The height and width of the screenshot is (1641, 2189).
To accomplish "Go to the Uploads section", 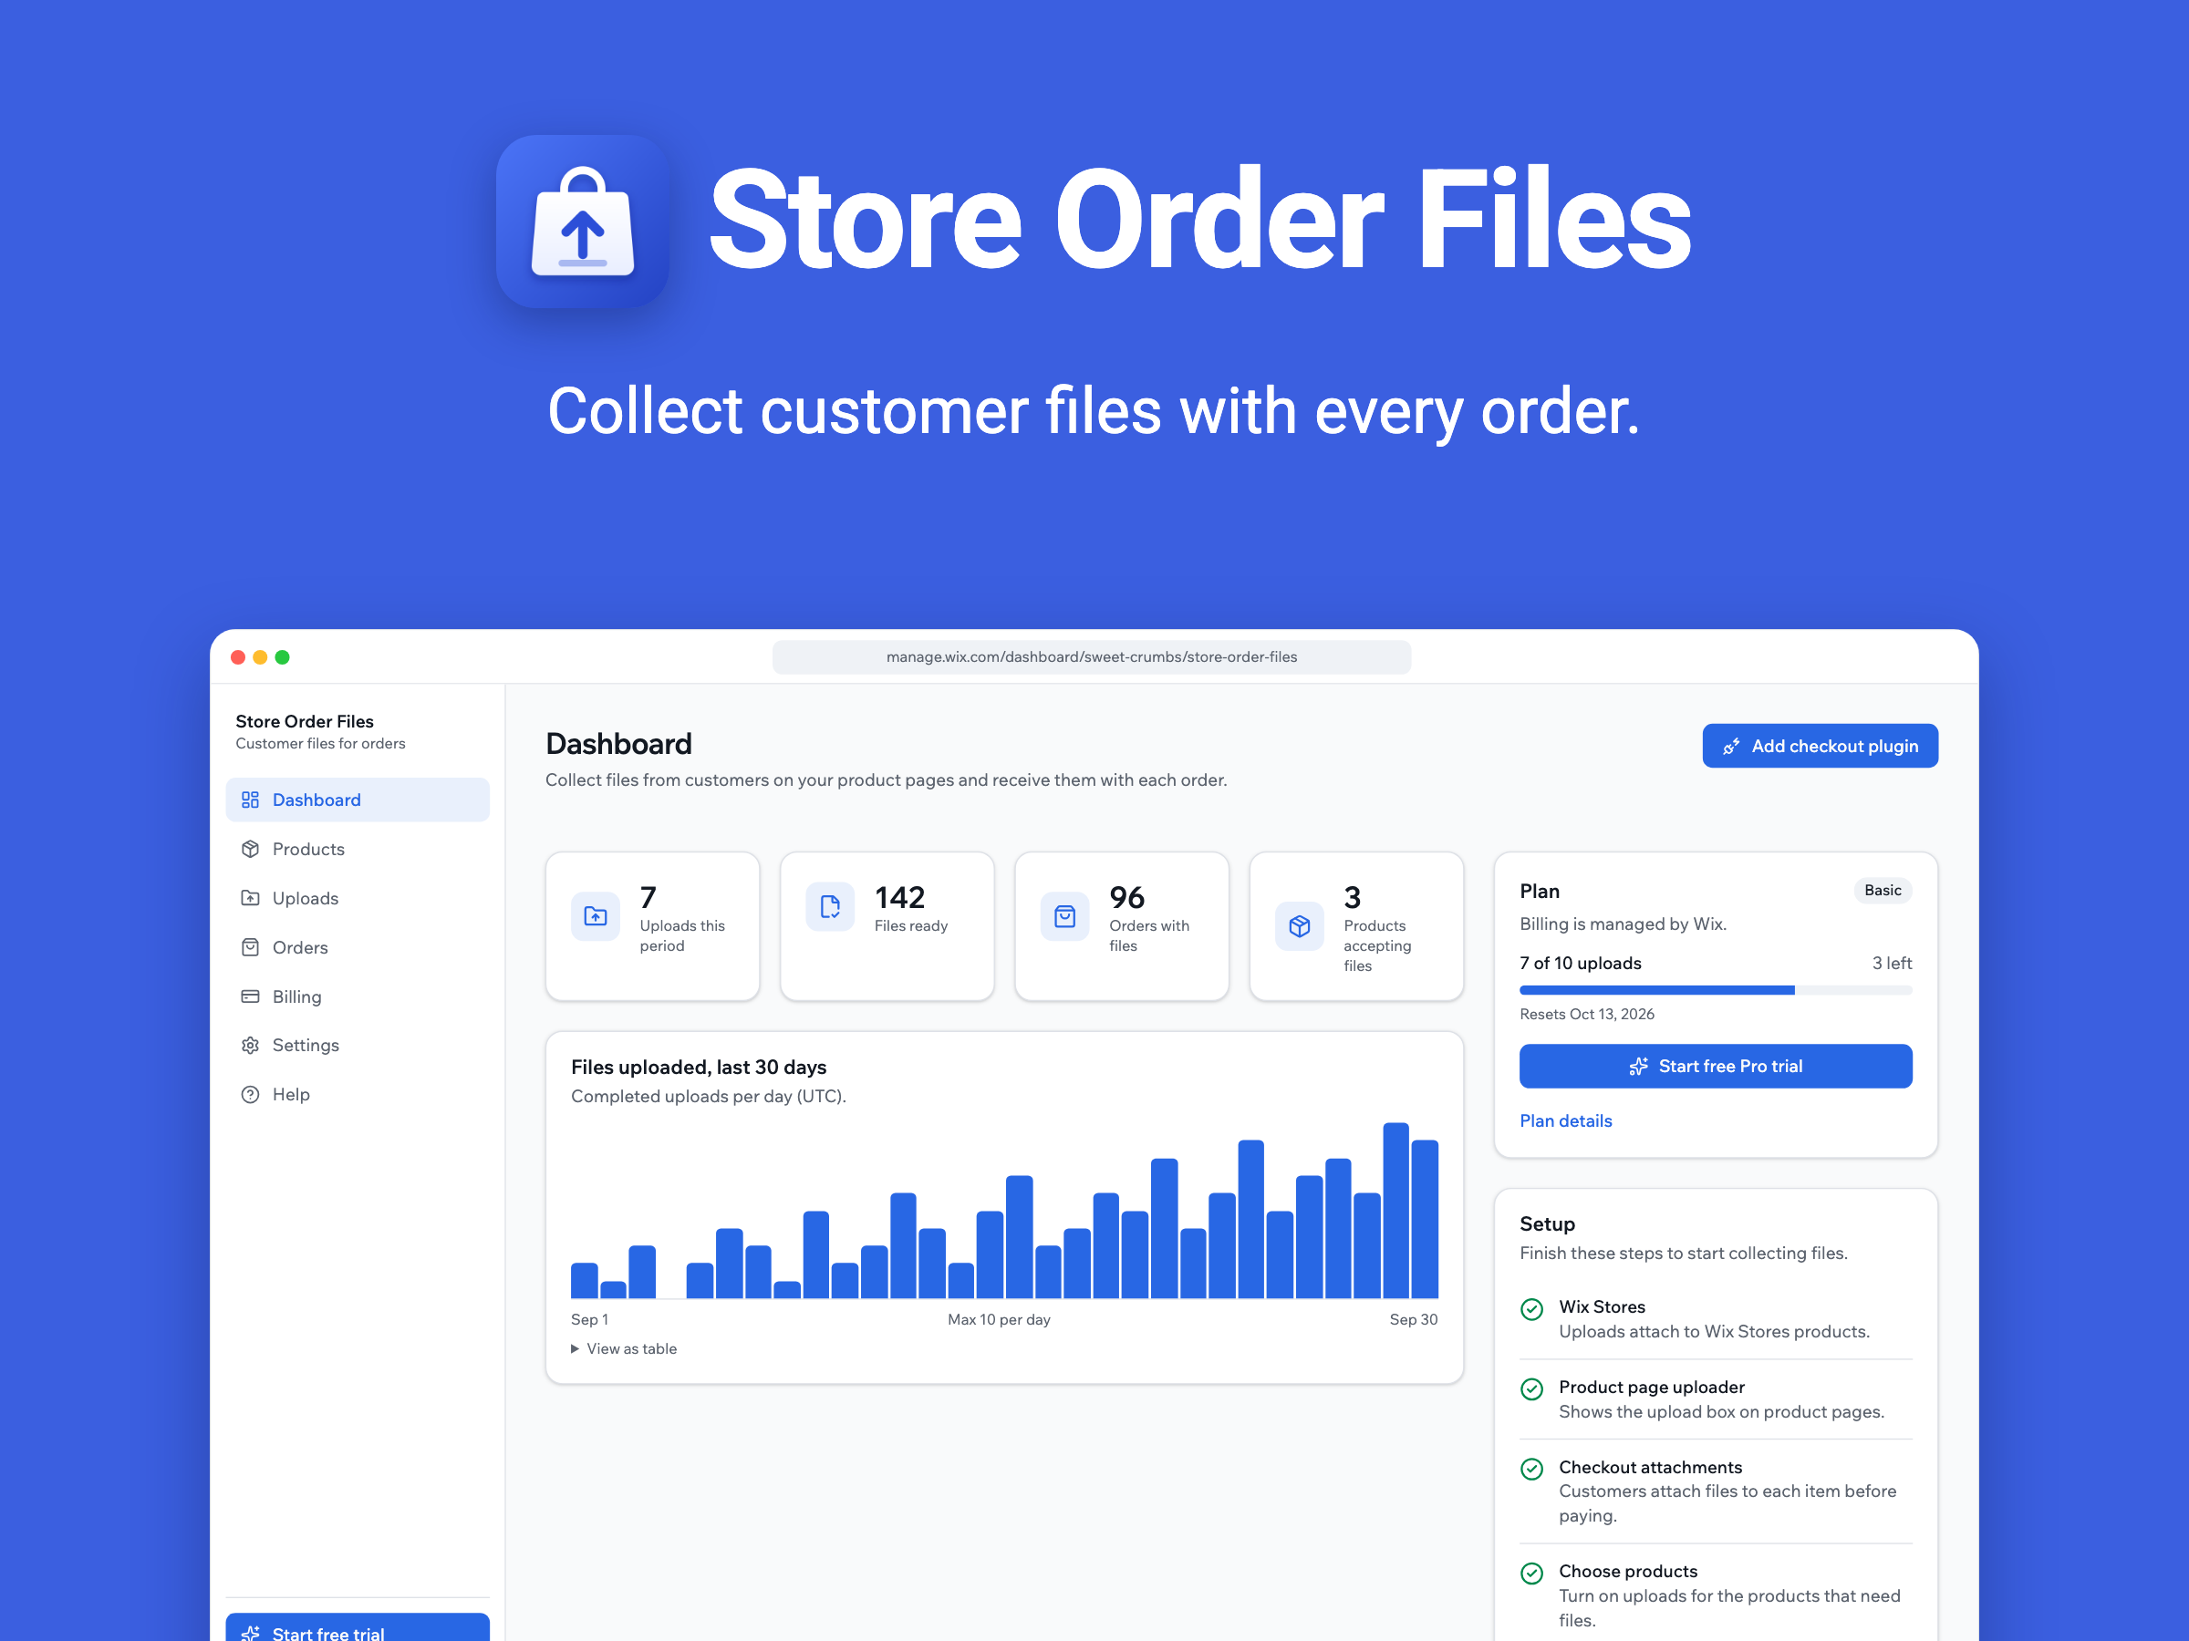I will point(358,898).
